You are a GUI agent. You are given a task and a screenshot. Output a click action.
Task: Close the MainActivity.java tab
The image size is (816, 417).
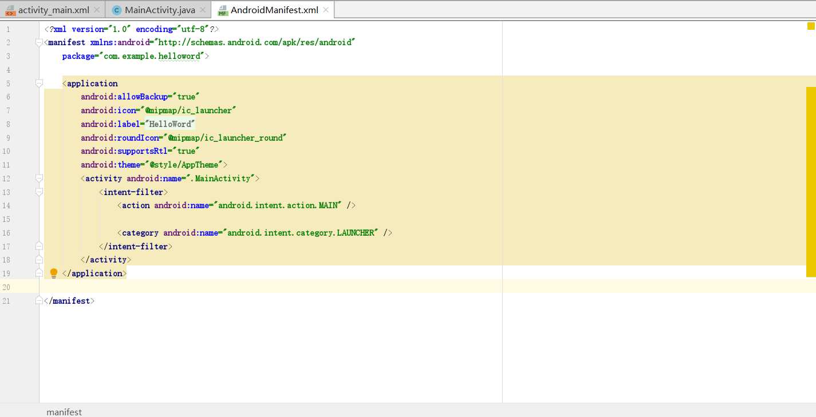[x=202, y=10]
